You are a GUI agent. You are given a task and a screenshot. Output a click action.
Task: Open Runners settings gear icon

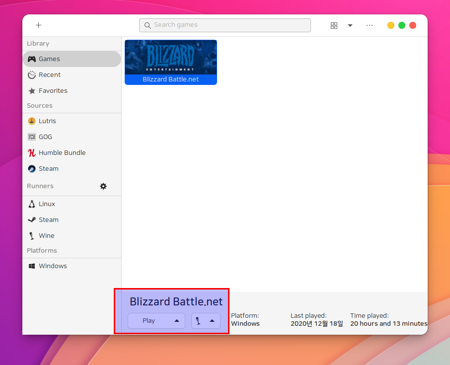pyautogui.click(x=103, y=186)
